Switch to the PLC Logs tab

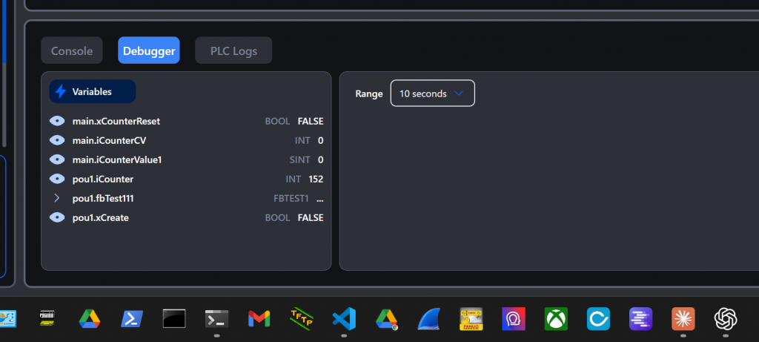233,50
